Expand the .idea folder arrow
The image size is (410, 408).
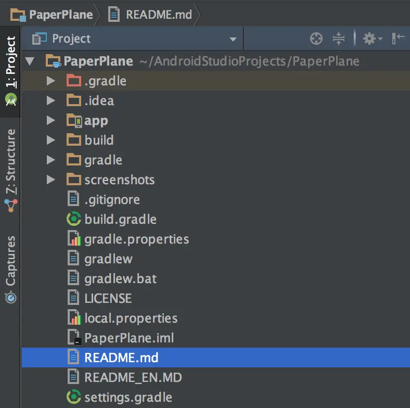pos(50,100)
